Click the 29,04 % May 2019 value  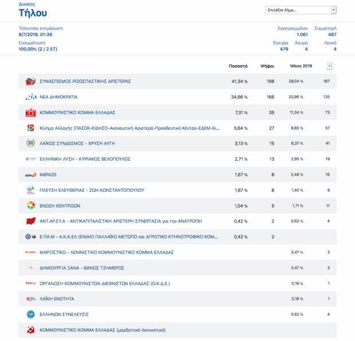[x=296, y=81]
